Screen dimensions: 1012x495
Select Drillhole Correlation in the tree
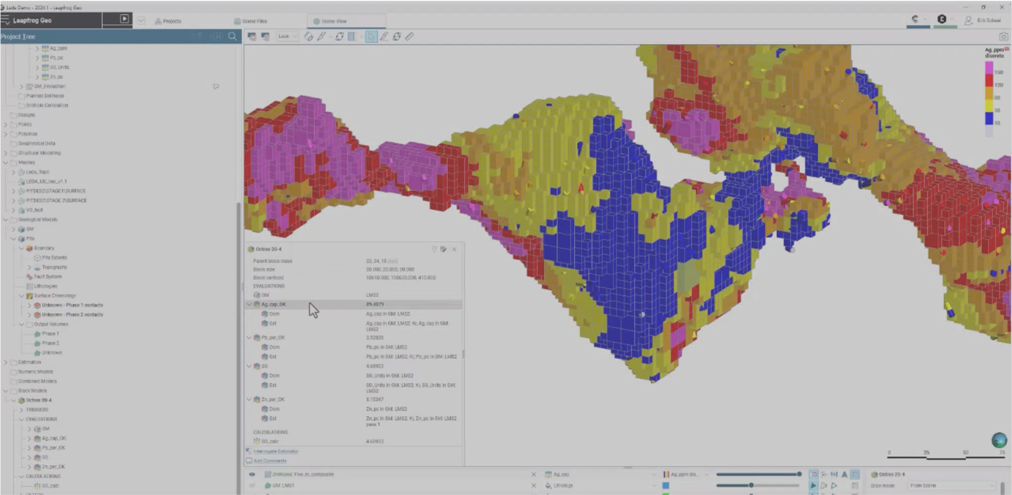coord(47,105)
